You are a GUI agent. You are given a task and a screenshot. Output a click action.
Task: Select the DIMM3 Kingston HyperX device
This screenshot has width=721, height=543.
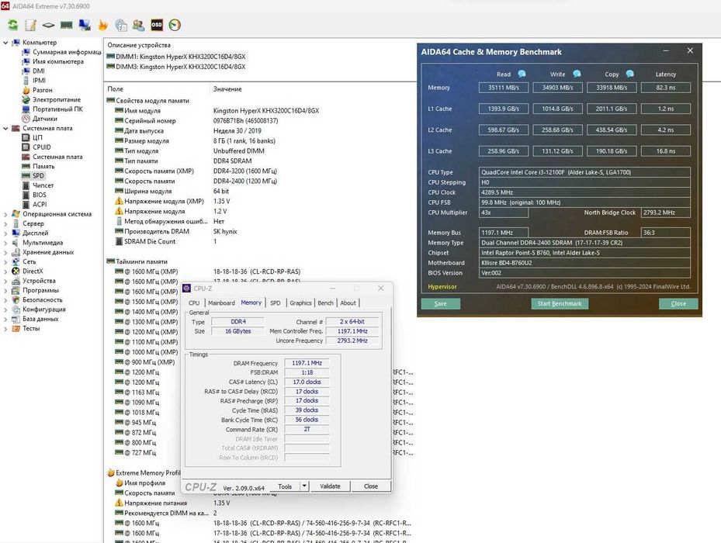[176, 67]
